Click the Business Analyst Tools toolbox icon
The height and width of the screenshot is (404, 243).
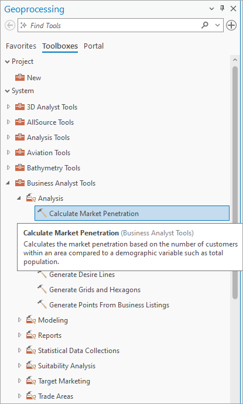click(x=20, y=183)
